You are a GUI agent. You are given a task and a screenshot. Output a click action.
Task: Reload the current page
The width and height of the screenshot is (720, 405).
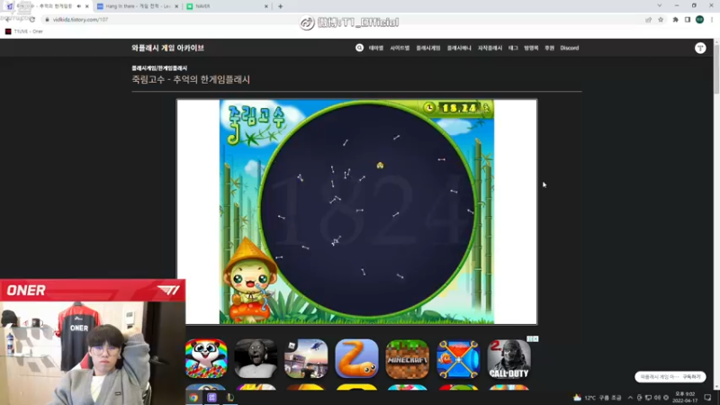tap(31, 20)
